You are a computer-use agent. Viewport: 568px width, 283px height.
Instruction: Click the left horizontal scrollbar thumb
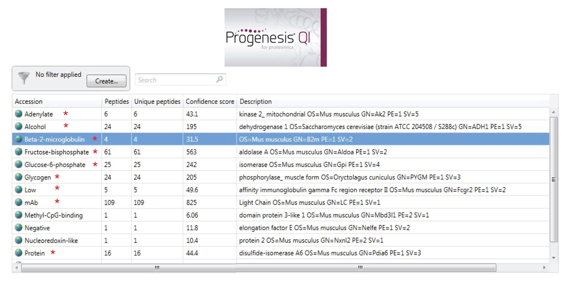129,268
